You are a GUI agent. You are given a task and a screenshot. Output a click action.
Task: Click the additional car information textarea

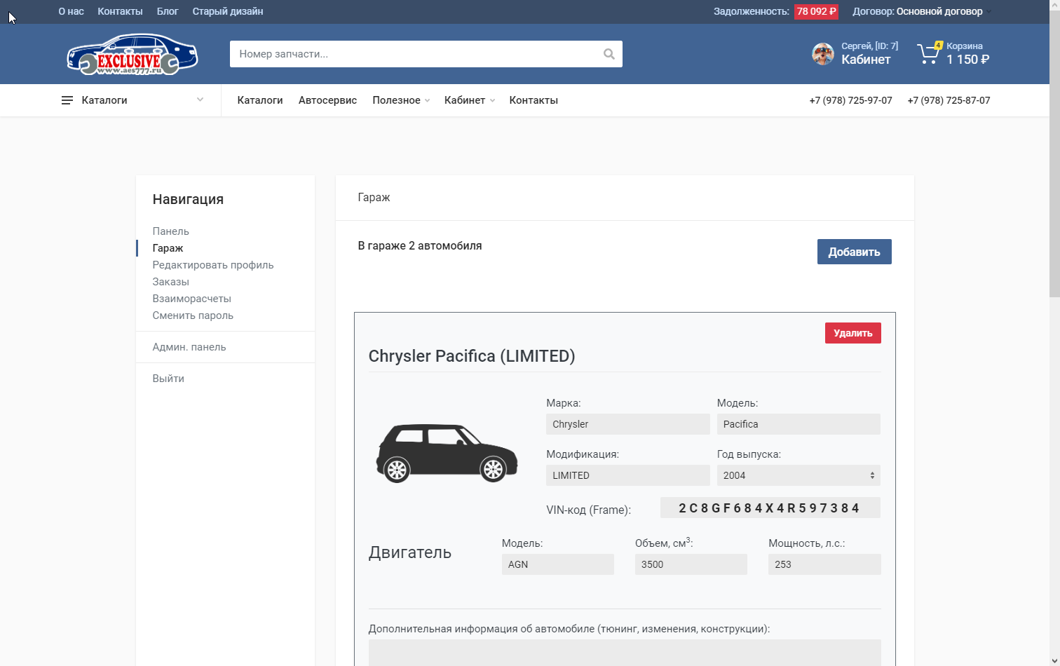[625, 652]
